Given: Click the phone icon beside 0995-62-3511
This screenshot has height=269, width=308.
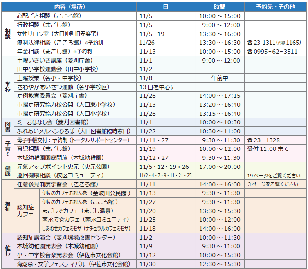Looking at the screenshot, I should [250, 52].
